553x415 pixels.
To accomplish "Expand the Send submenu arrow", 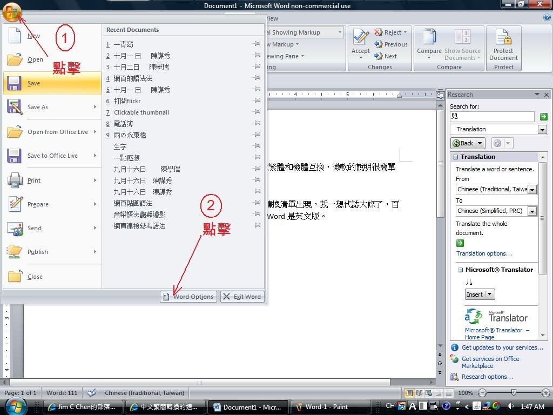I will (95, 228).
